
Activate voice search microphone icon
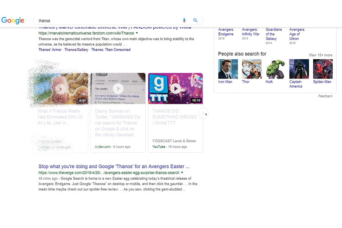click(x=184, y=21)
